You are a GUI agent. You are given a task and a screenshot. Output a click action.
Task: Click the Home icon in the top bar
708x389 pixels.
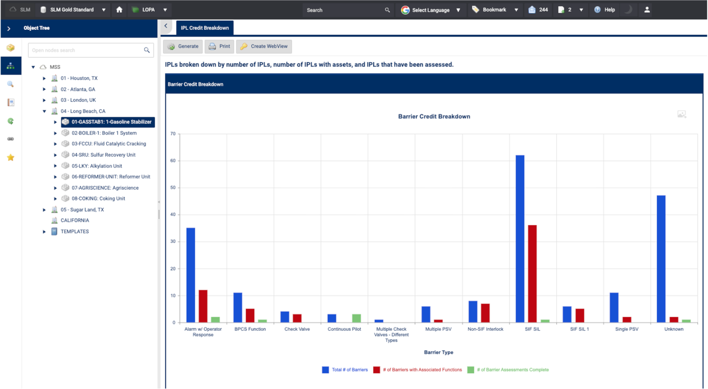[119, 10]
